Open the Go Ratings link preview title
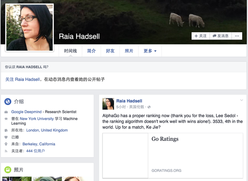This screenshot has height=181, width=248. 165,139
